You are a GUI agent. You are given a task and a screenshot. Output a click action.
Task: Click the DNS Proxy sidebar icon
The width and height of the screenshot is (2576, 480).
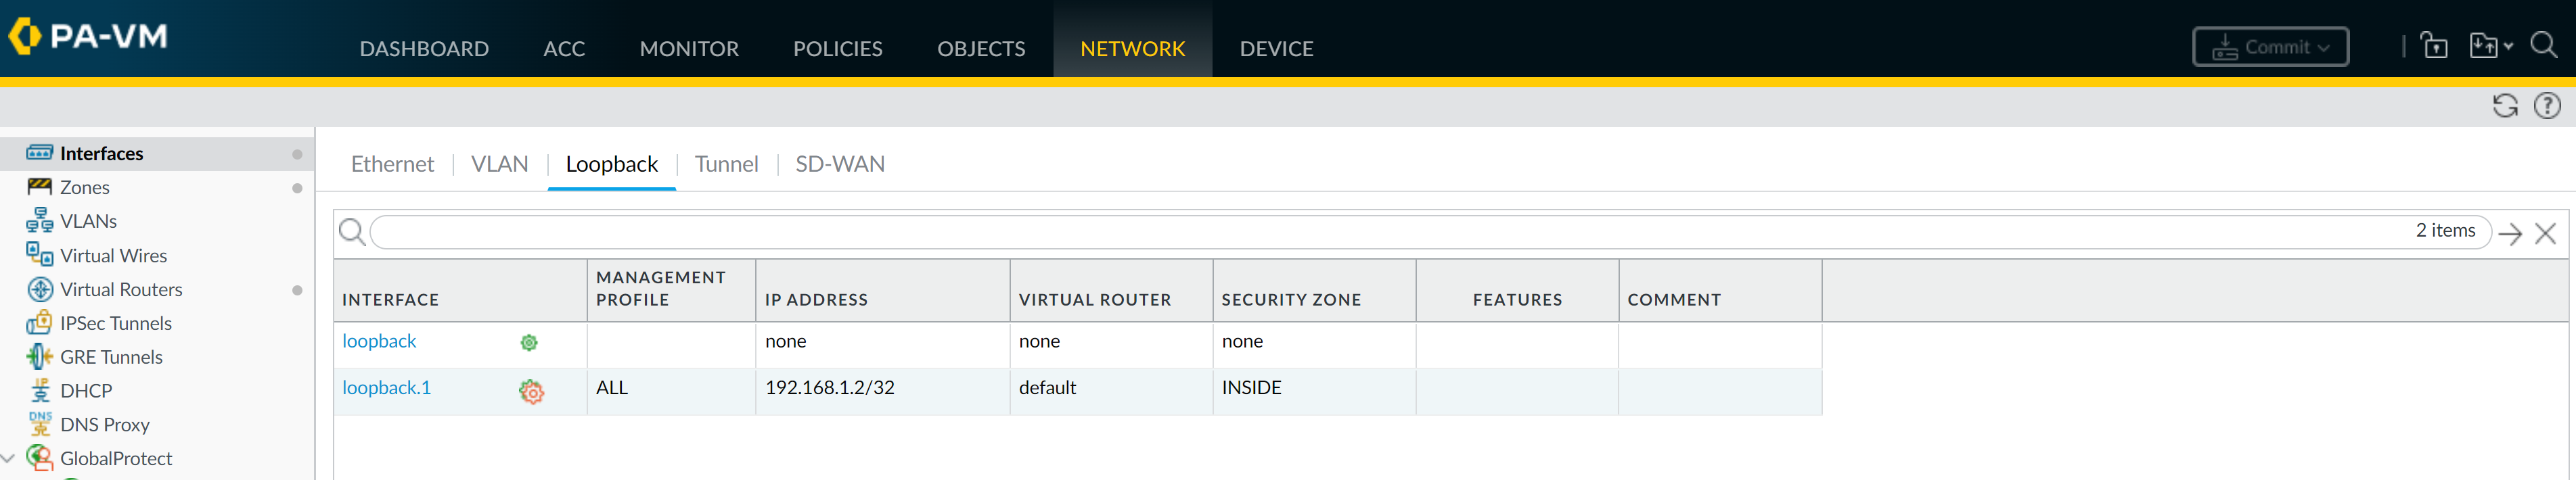(x=40, y=424)
